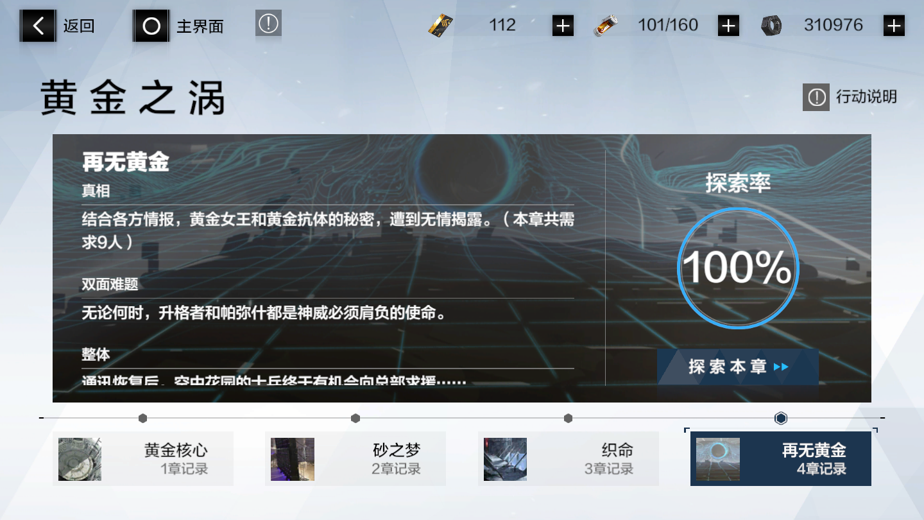The width and height of the screenshot is (924, 520).
Task: Select the 砂之梦 chapter 2 tab
Action: point(355,458)
